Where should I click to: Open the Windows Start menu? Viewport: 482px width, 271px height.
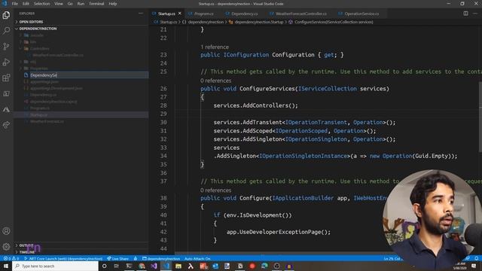[x=6, y=266]
